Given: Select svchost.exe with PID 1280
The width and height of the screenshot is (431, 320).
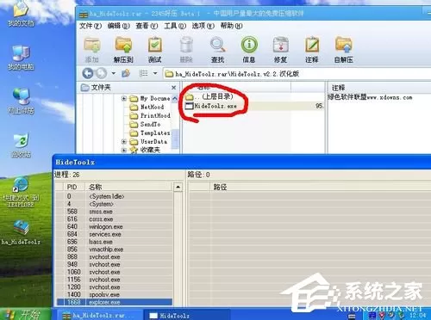Looking at the screenshot, I should point(115,287).
